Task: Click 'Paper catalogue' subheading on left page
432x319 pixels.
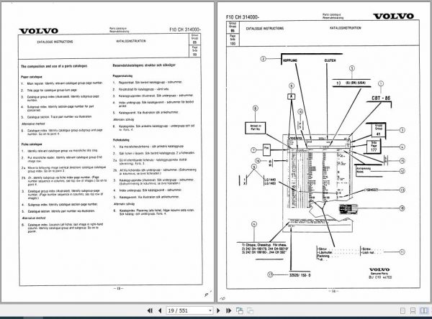Action: point(32,77)
